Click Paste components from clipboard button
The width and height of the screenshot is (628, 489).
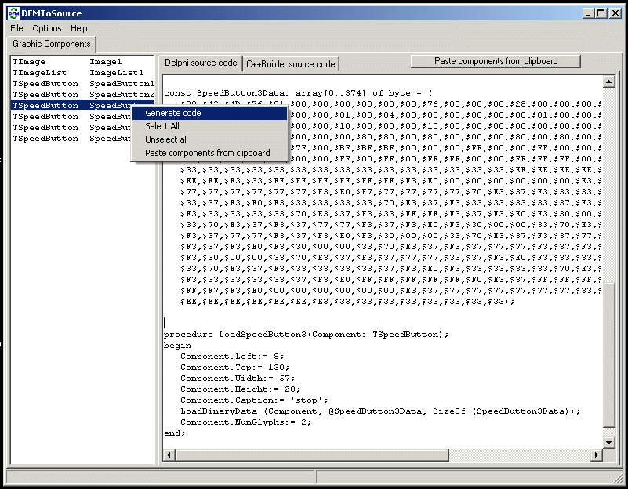click(x=496, y=61)
